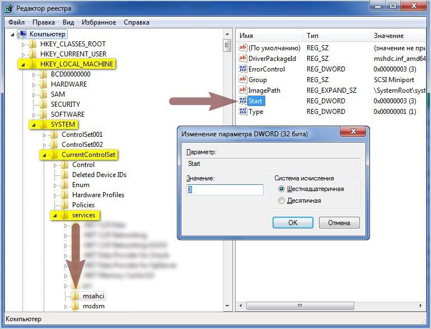This screenshot has height=329, width=431.
Task: Click the Компьютер root computer icon
Action: pos(23,34)
